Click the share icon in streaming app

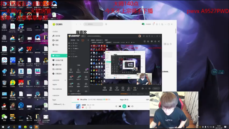(159, 42)
